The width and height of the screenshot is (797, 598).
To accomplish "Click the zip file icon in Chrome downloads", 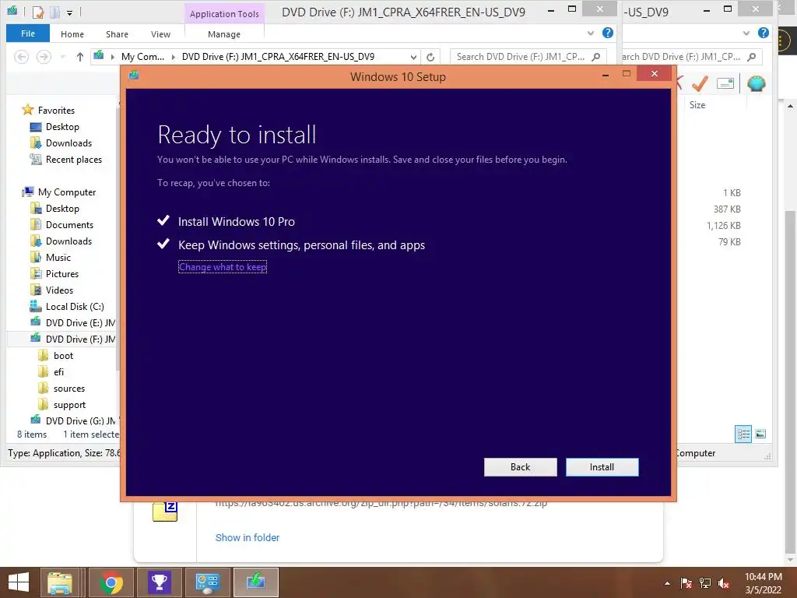I will (165, 512).
